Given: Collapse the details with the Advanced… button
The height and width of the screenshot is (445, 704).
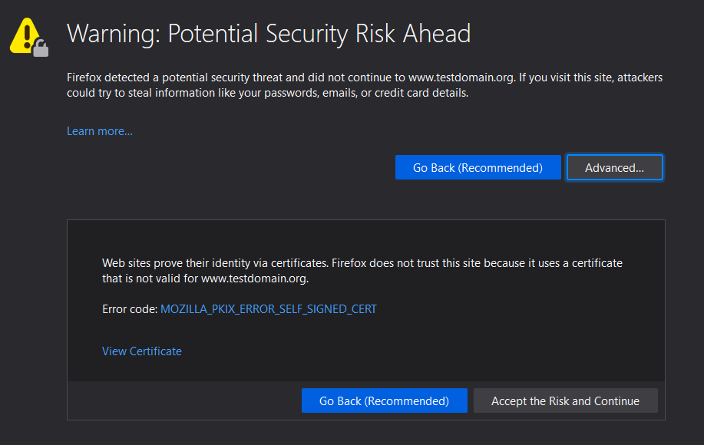Looking at the screenshot, I should 614,167.
